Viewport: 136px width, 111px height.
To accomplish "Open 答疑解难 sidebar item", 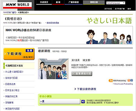I will pos(9,103).
